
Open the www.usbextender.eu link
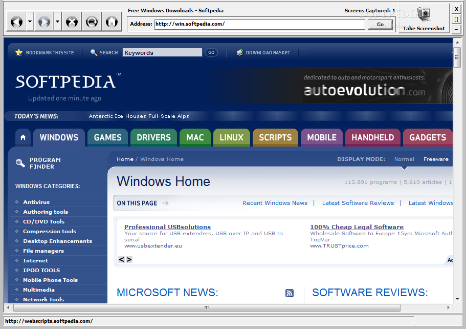(153, 246)
